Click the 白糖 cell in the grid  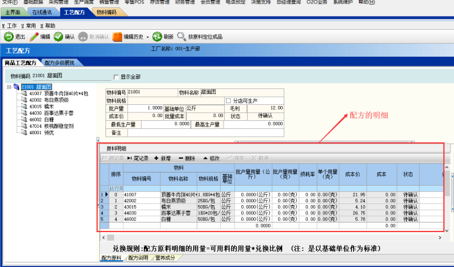(179, 219)
